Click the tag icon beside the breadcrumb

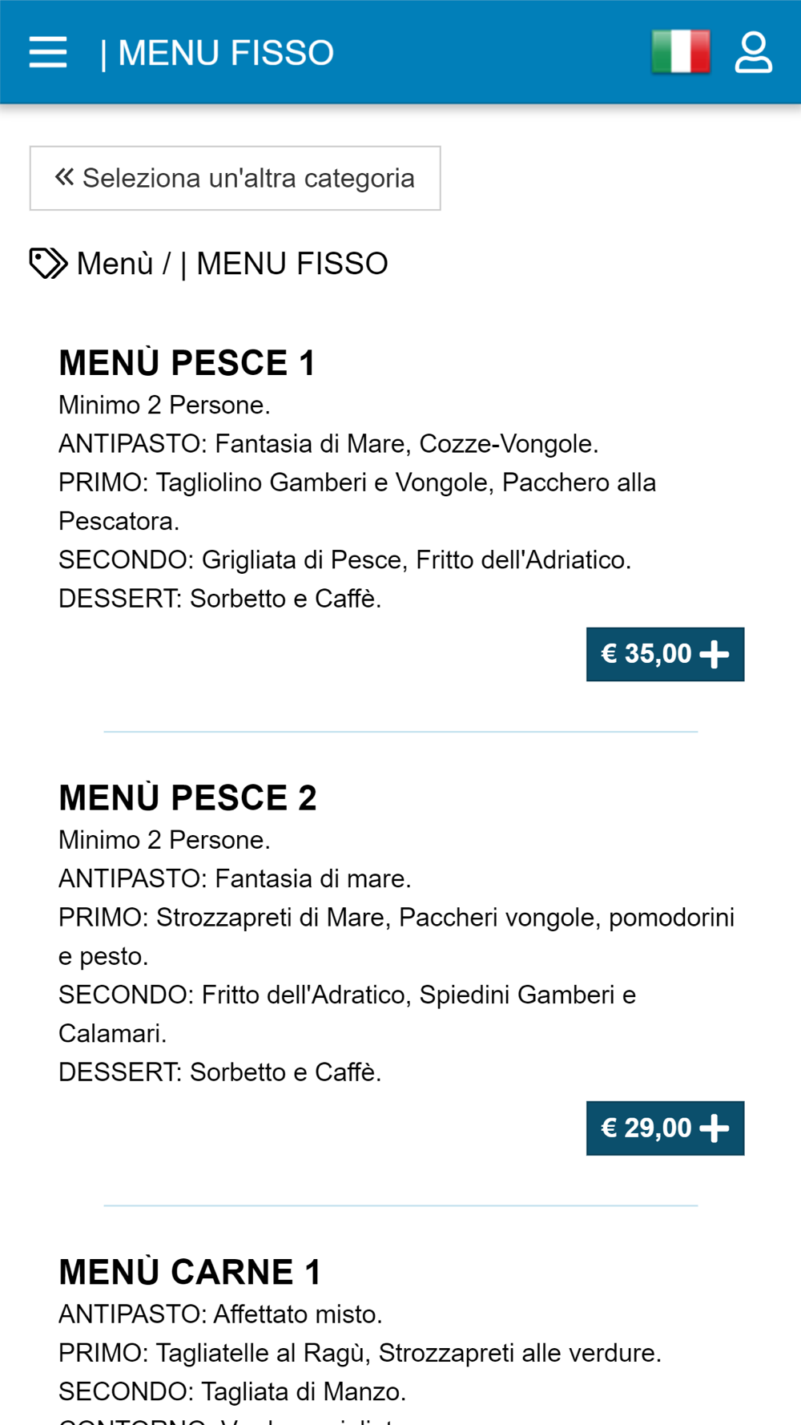(48, 264)
